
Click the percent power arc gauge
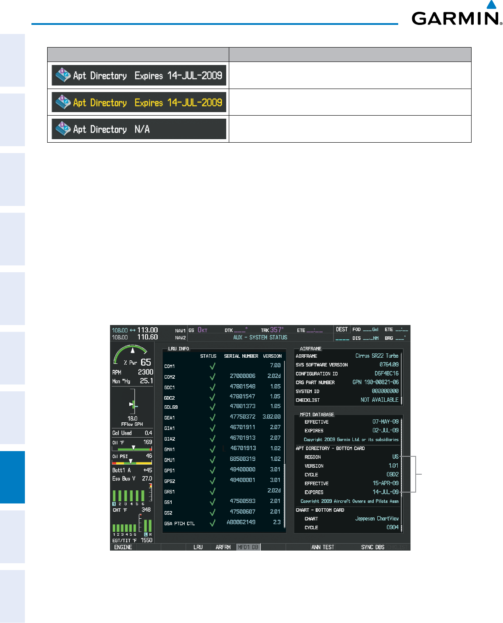[130, 354]
